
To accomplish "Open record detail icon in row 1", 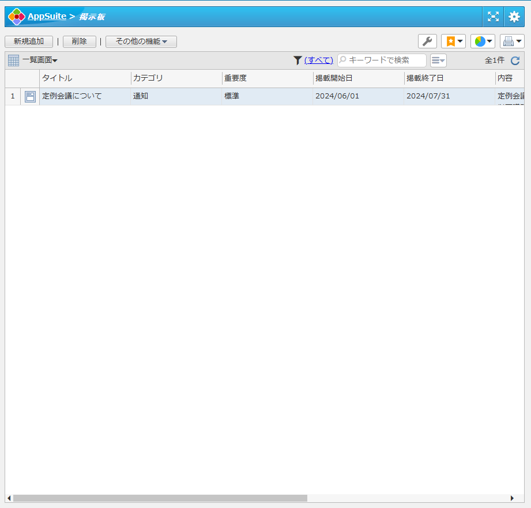I will coord(30,97).
